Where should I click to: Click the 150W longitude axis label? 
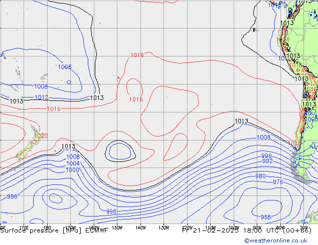coord(117,228)
